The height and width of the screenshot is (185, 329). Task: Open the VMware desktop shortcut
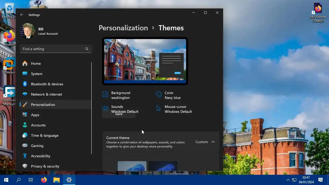click(x=9, y=66)
